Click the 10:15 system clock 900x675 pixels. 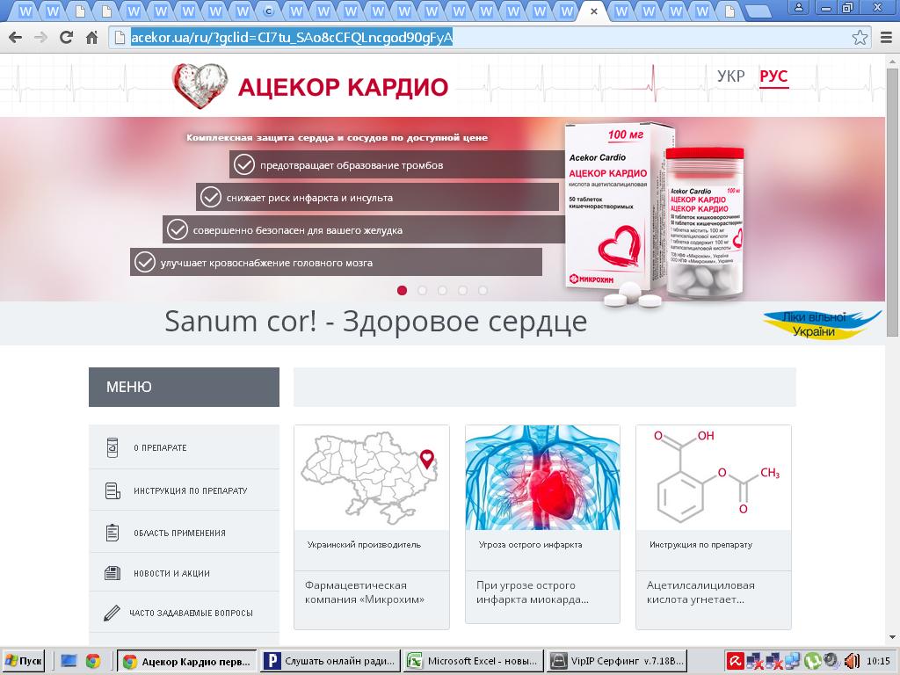coord(878,661)
